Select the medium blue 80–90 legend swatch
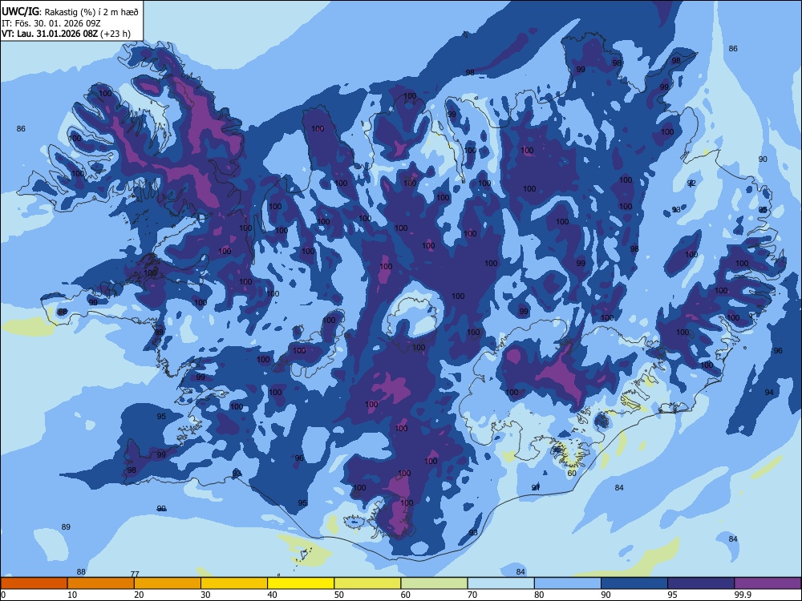The width and height of the screenshot is (802, 601). [x=568, y=583]
